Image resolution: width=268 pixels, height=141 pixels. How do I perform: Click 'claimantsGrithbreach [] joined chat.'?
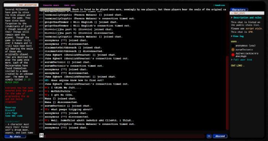[73, 48]
